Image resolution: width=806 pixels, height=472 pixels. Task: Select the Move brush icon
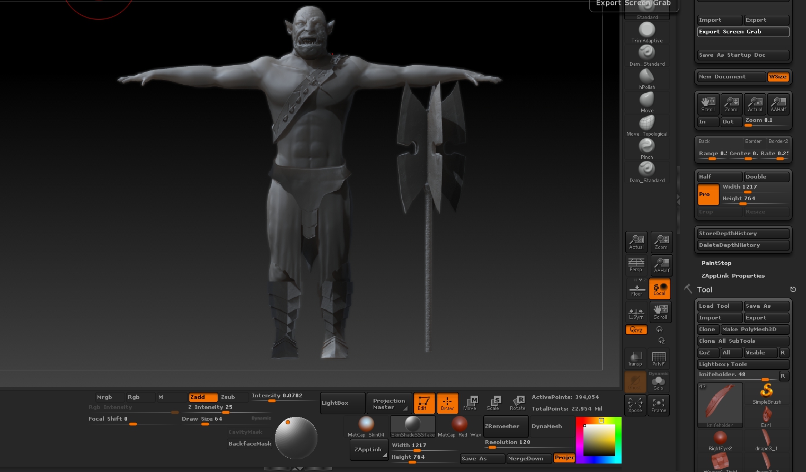tap(646, 102)
